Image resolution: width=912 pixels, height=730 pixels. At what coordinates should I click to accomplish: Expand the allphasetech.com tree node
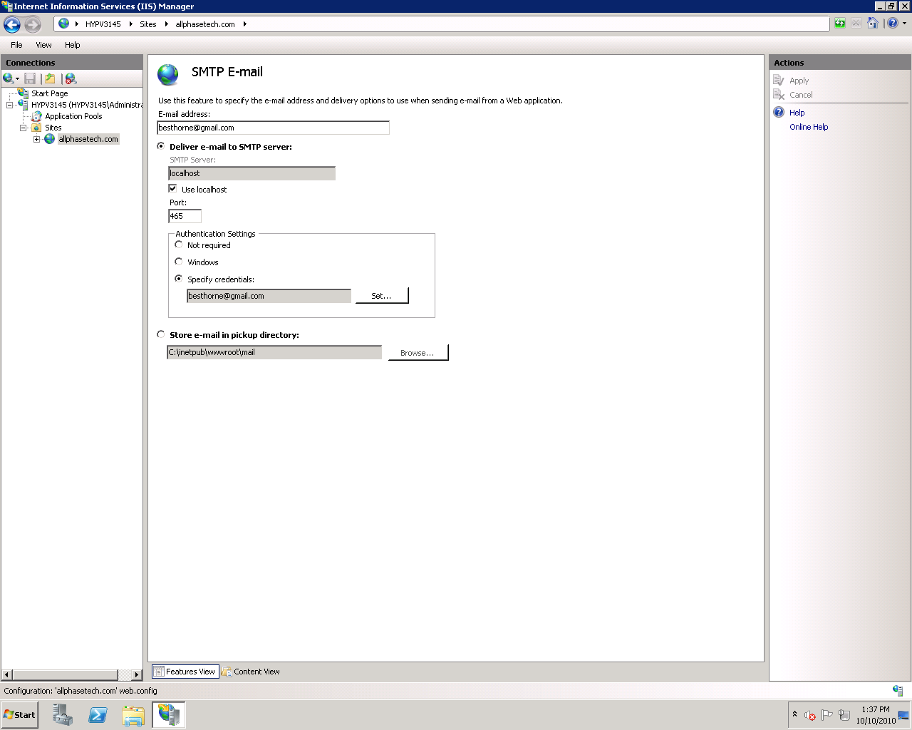36,139
